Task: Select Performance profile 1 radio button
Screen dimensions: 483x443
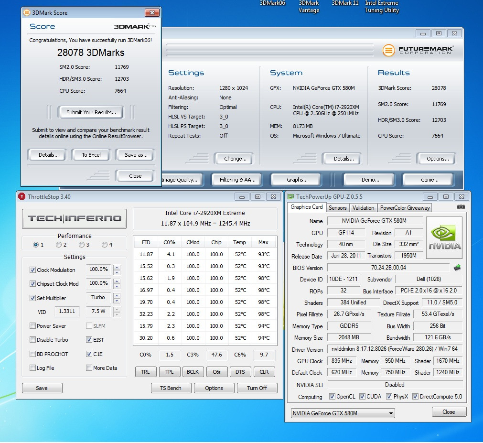Action: pyautogui.click(x=36, y=245)
